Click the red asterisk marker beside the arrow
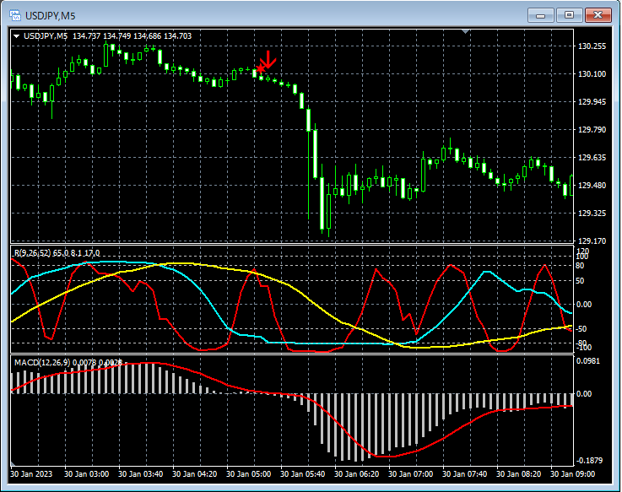The width and height of the screenshot is (622, 492). [x=260, y=70]
